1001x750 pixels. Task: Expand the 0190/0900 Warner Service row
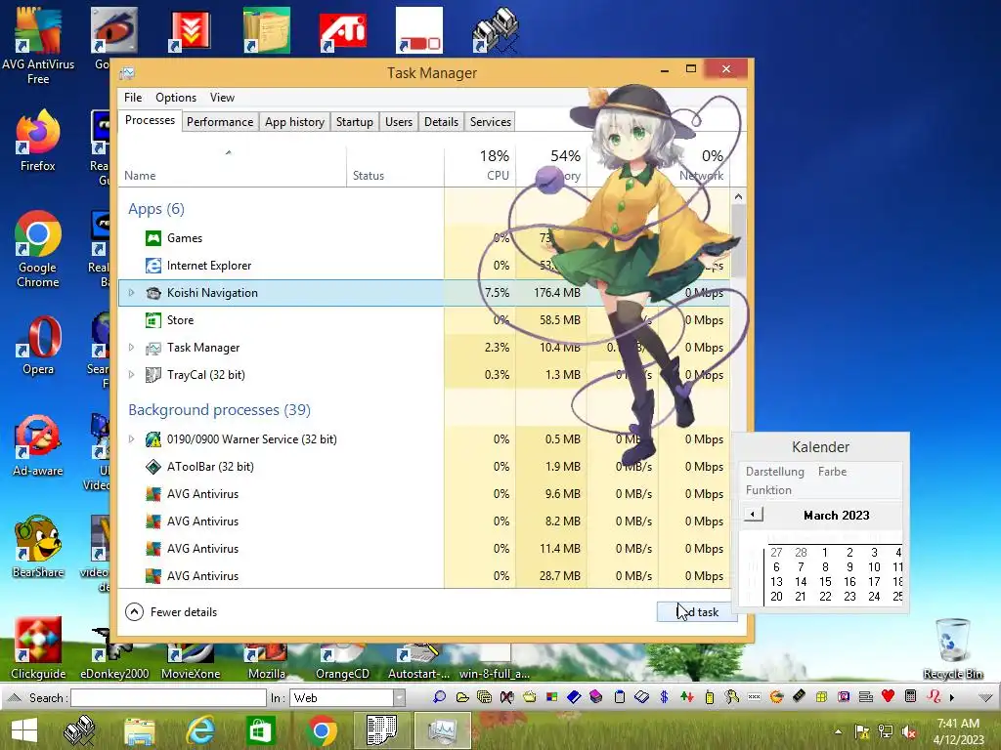(x=132, y=438)
